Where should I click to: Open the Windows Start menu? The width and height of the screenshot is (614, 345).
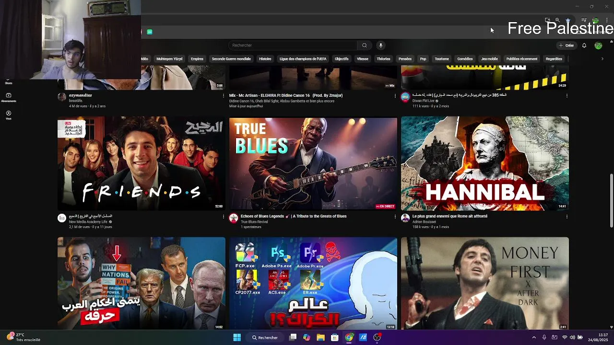pyautogui.click(x=237, y=337)
